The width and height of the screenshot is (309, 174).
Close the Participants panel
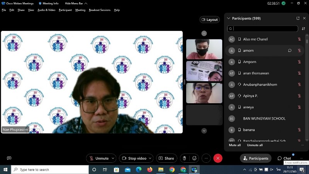click(x=304, y=18)
